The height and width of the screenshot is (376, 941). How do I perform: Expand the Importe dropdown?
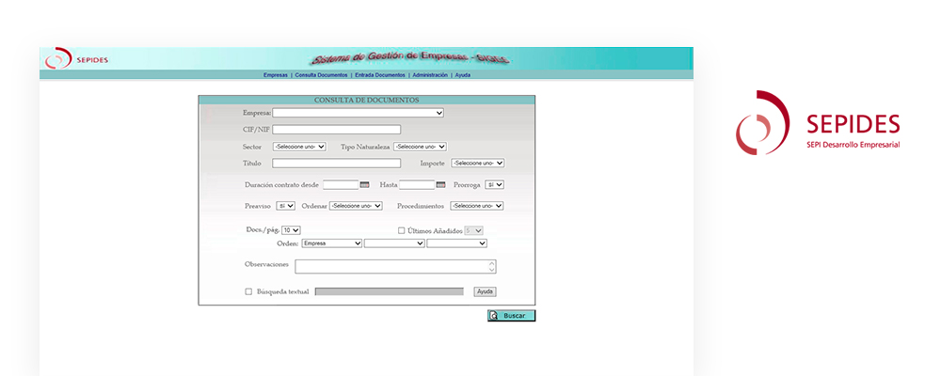click(x=478, y=163)
